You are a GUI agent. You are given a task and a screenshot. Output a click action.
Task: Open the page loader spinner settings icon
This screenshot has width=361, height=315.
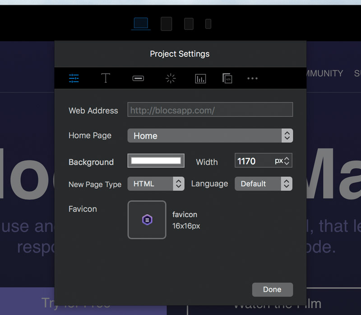pyautogui.click(x=171, y=78)
